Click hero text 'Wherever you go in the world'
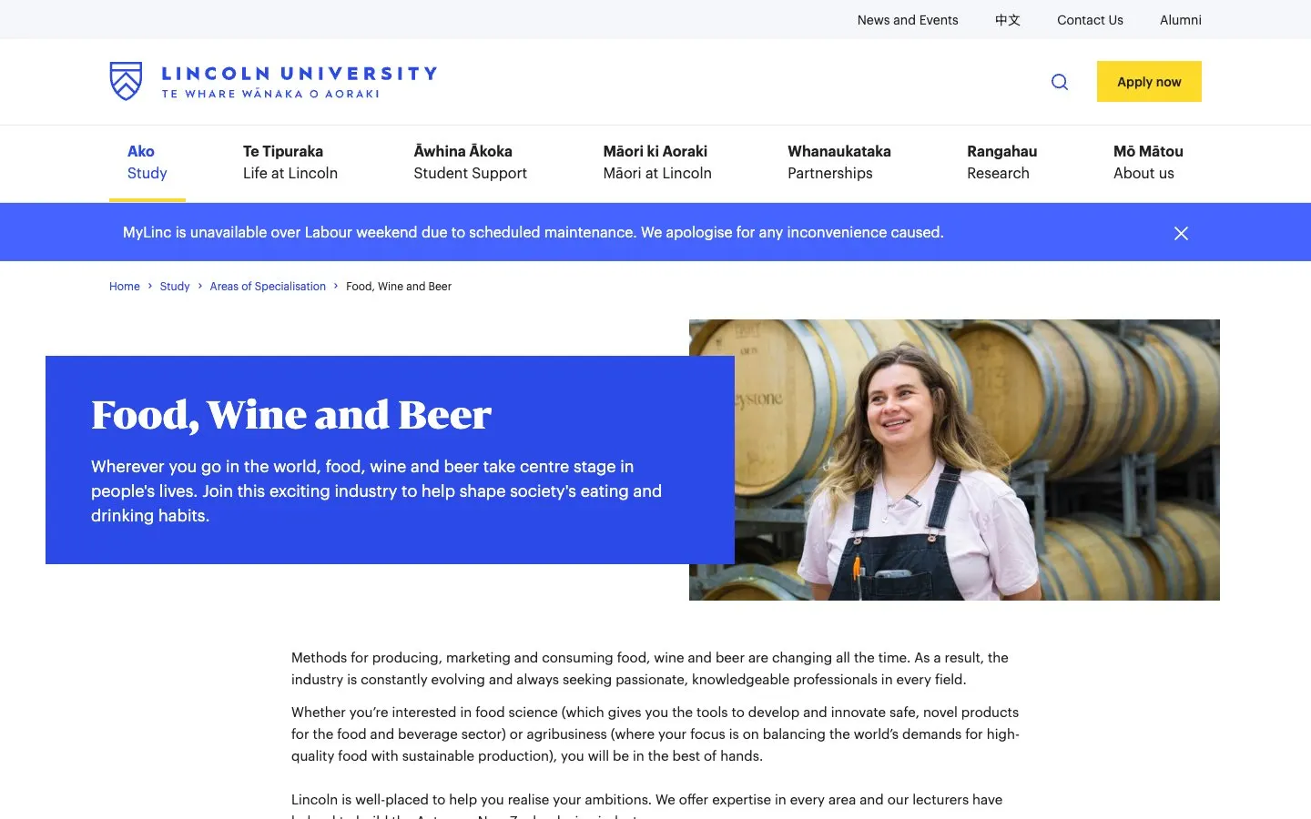The image size is (1311, 819). point(376,490)
